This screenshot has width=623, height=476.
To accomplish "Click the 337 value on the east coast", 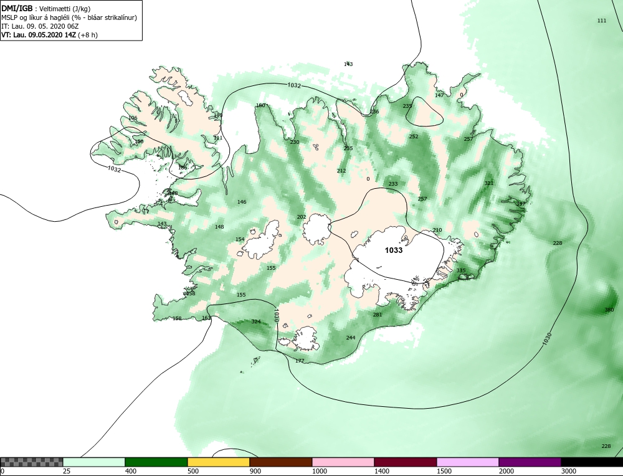I will [521, 204].
